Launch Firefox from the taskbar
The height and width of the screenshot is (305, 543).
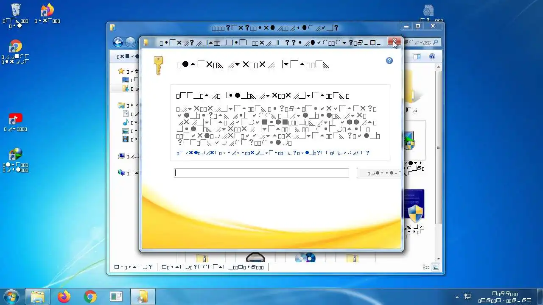[x=64, y=297]
